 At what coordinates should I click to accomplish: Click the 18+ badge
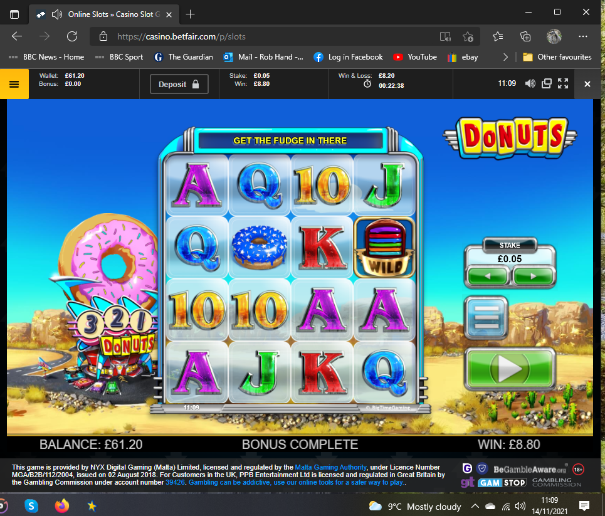point(578,470)
